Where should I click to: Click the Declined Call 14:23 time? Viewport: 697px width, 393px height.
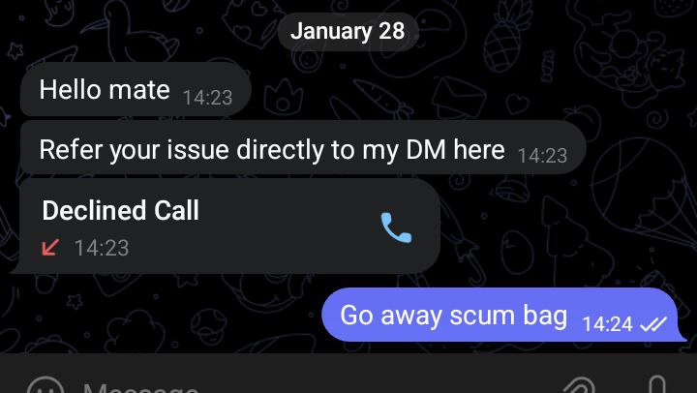coord(102,248)
